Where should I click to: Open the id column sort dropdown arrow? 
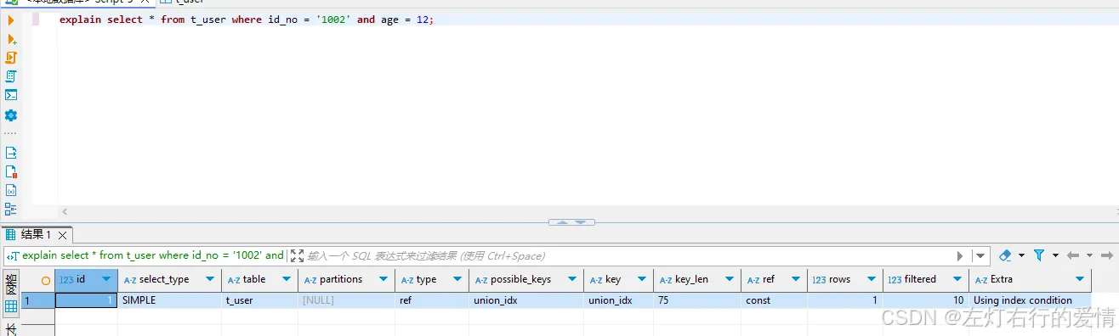click(107, 279)
